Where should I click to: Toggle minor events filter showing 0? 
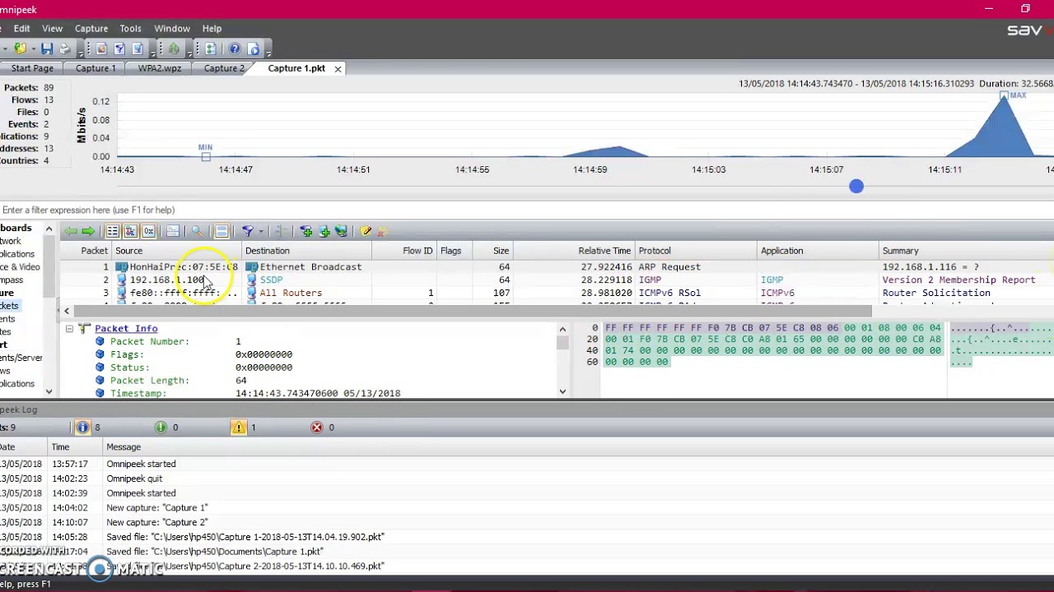click(161, 428)
